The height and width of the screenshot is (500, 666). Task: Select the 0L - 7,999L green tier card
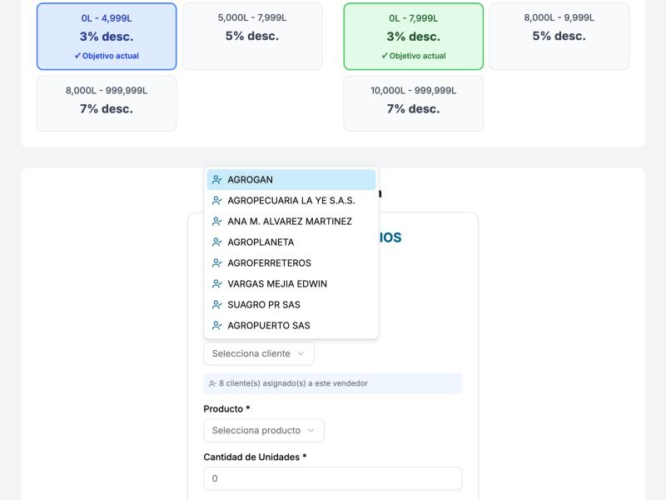point(413,37)
